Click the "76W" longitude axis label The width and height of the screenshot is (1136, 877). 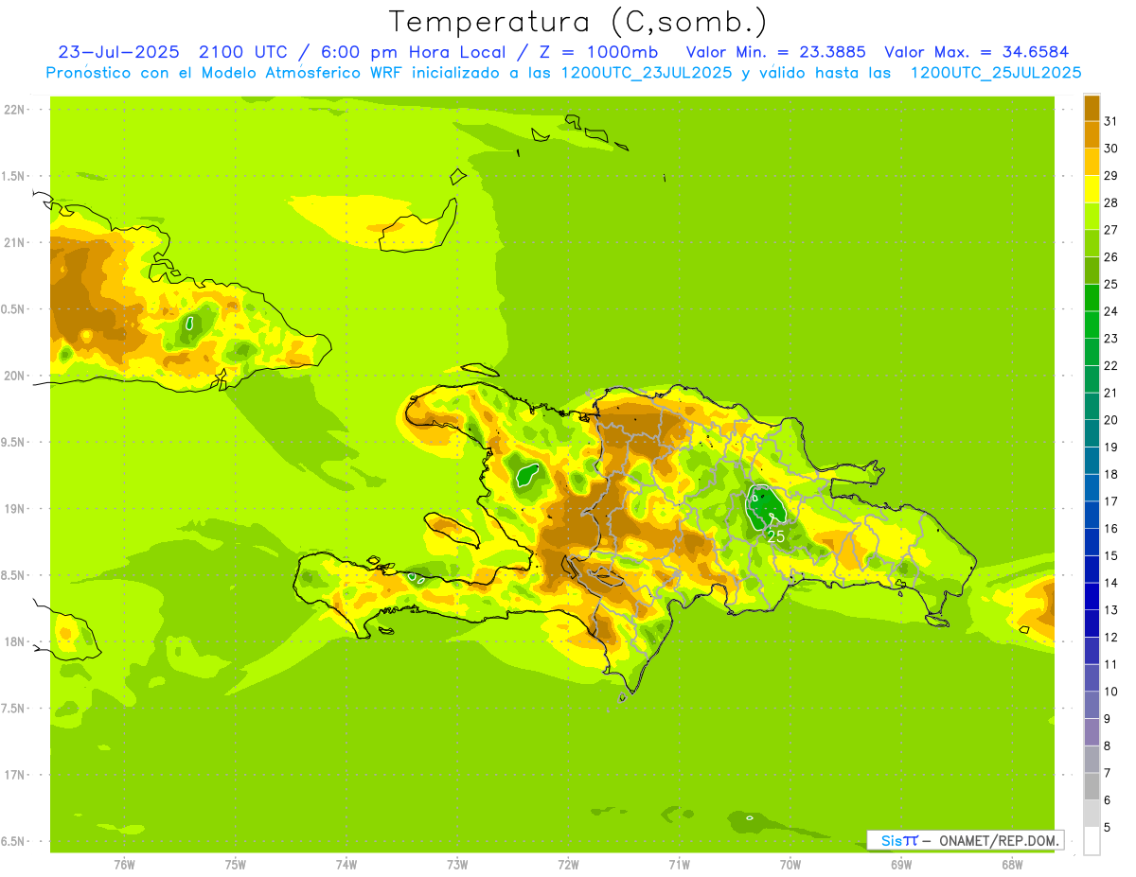[x=124, y=864]
